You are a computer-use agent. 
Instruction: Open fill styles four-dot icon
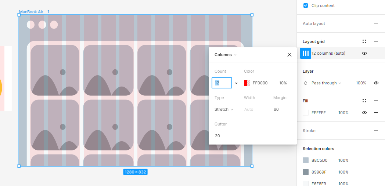click(364, 101)
